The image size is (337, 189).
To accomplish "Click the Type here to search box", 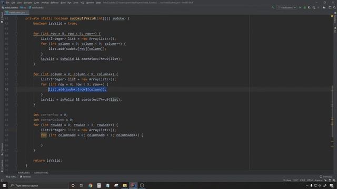I will pyautogui.click(x=38, y=185).
